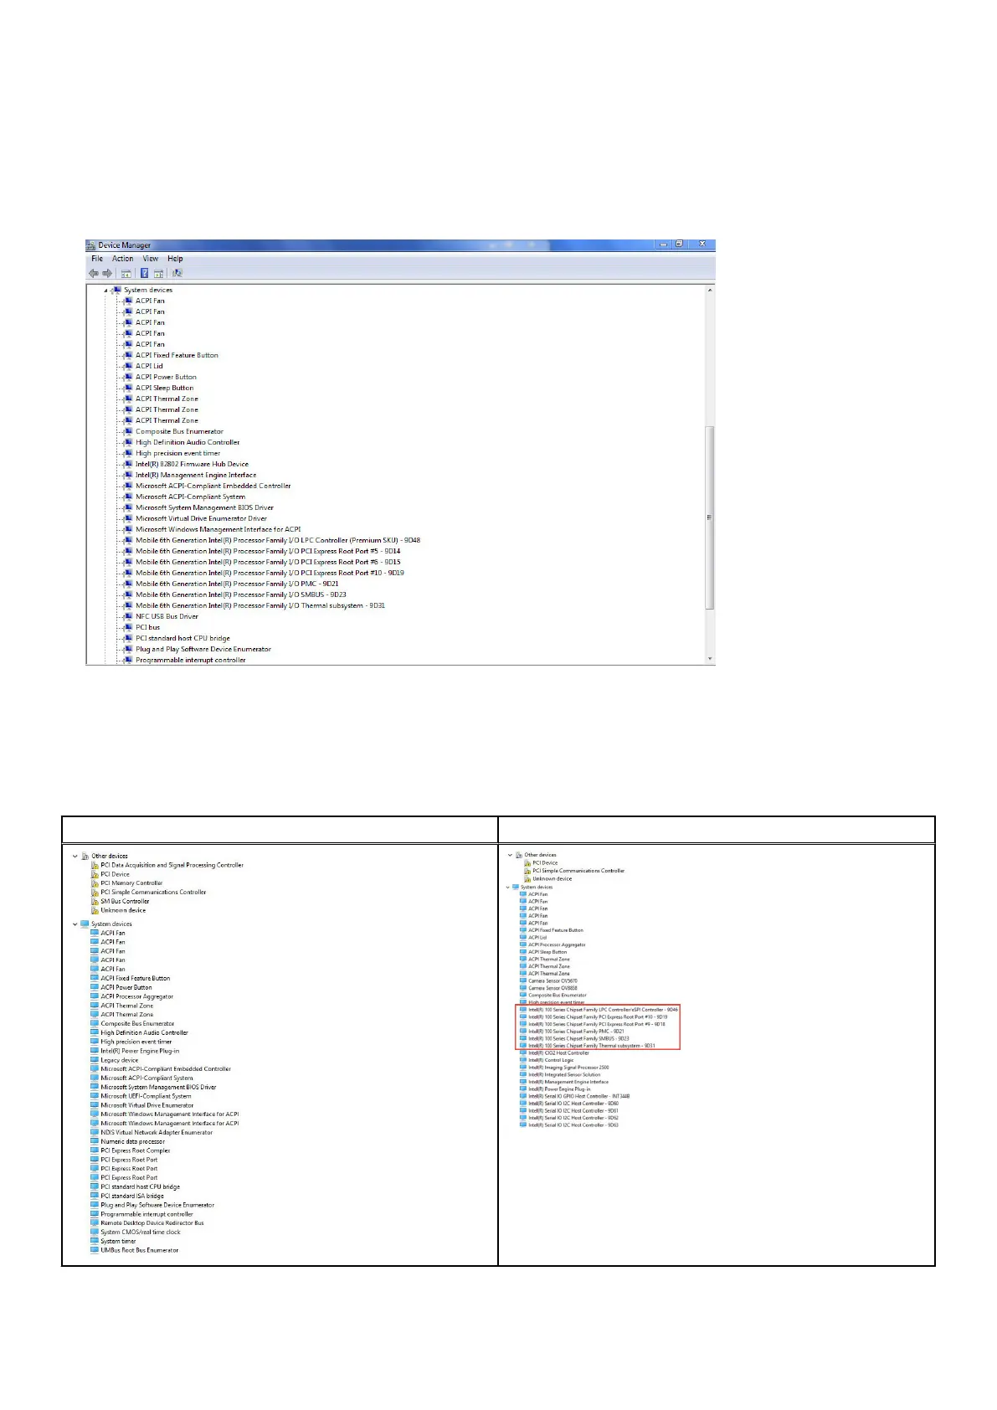
Task: Open the Help menu in Device Manager
Action: [x=175, y=259]
